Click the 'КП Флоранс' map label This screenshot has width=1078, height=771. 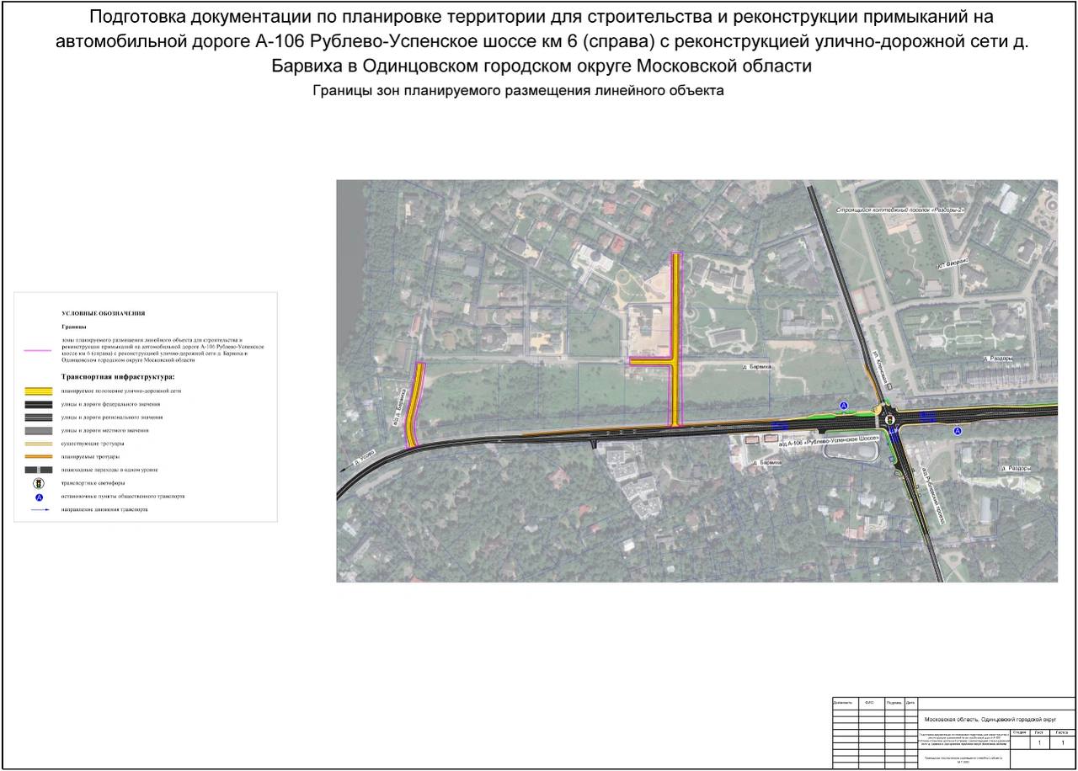[x=952, y=264]
